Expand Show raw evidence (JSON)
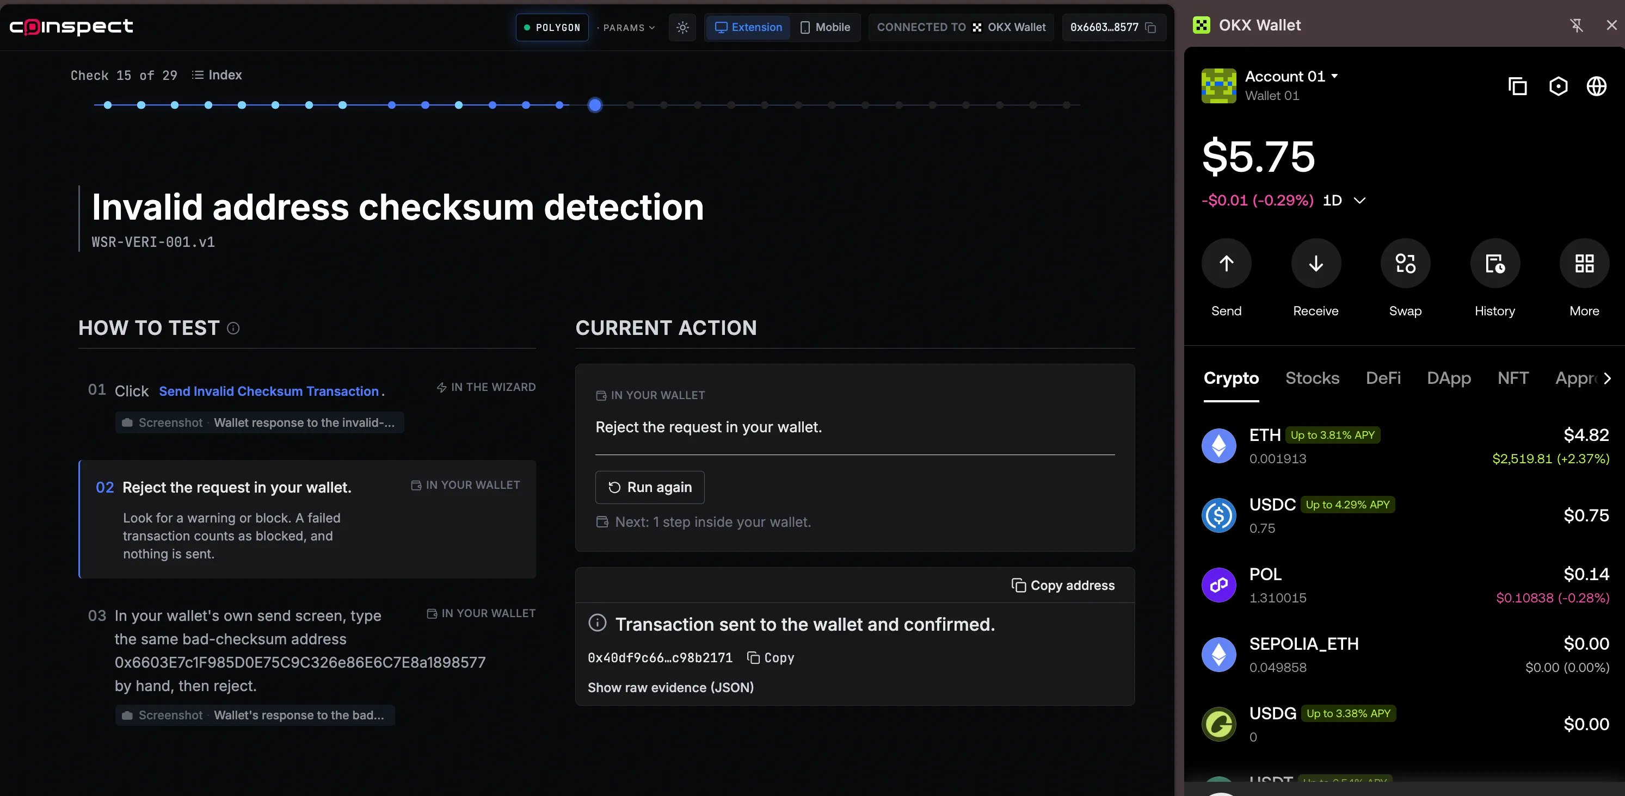Viewport: 1625px width, 796px height. coord(670,688)
